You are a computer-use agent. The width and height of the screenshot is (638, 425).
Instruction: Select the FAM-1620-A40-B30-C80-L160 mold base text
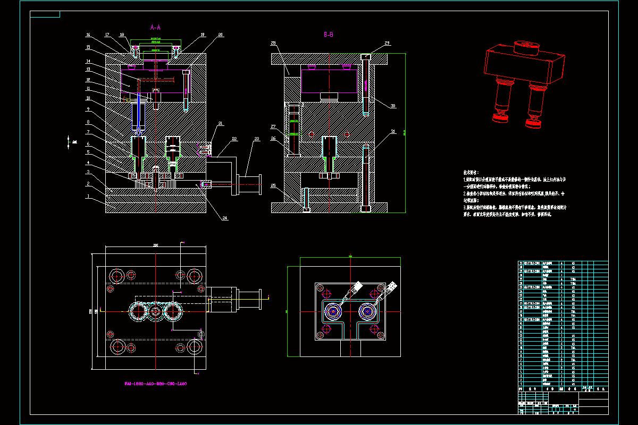pos(155,383)
